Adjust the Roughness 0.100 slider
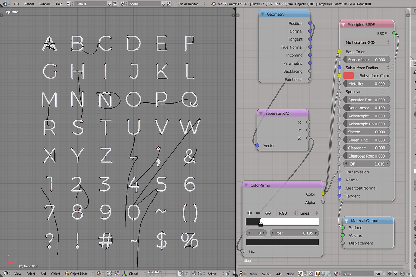Viewport: 416px width, 277px height. point(367,108)
